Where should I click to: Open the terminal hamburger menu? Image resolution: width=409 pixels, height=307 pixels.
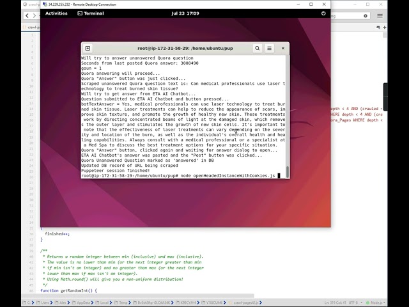269,49
